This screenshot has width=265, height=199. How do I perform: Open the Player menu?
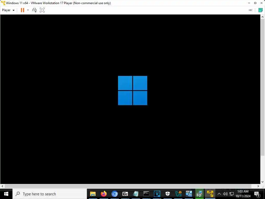click(x=8, y=10)
